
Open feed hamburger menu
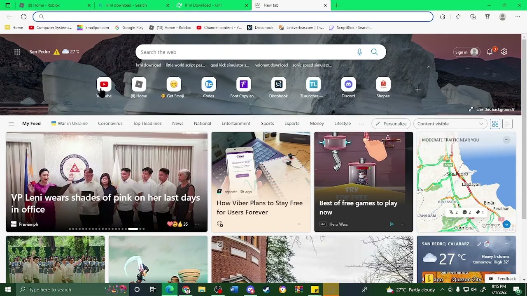click(x=11, y=124)
